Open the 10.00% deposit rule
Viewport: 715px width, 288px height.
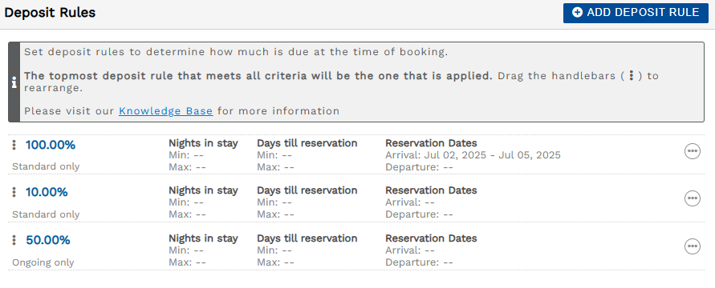click(47, 193)
